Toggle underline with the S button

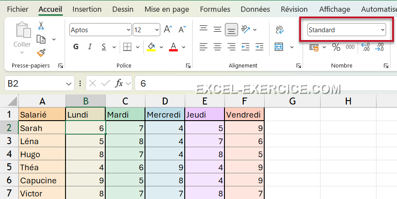[104, 47]
